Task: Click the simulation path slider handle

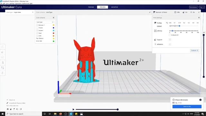Action: (118, 110)
